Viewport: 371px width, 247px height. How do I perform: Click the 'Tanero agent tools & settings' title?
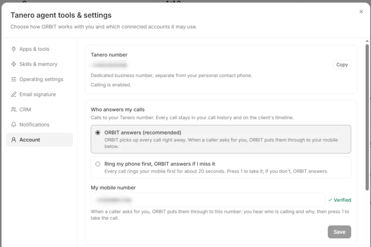coord(61,15)
